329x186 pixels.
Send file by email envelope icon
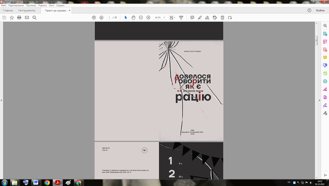click(x=27, y=18)
